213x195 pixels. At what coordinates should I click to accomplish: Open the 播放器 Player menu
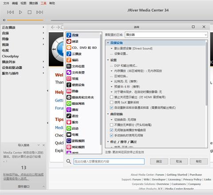click(33, 3)
